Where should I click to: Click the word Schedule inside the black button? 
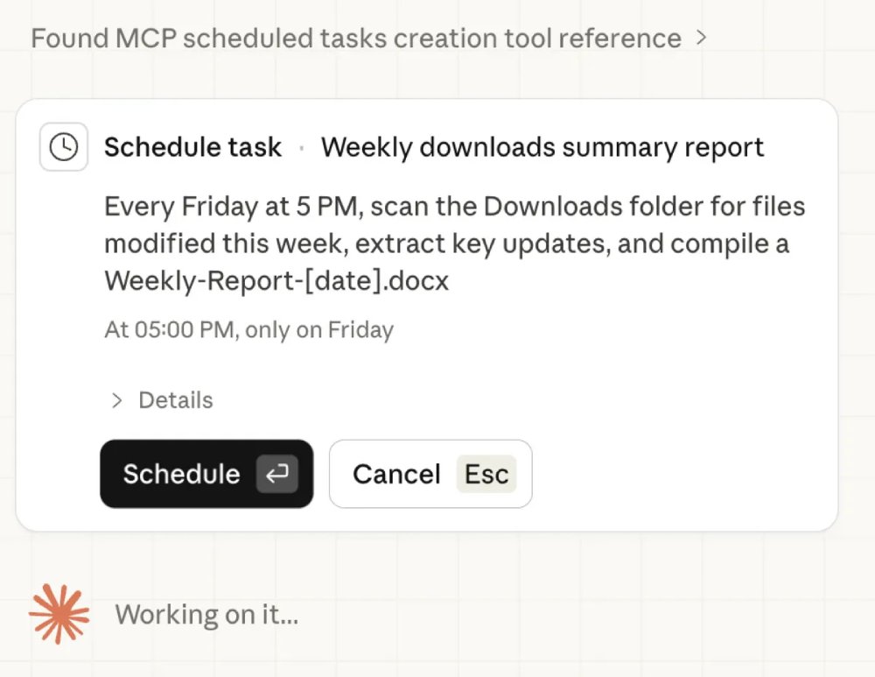(x=181, y=474)
